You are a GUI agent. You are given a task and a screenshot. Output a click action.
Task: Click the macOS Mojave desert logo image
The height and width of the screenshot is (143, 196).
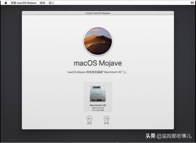point(98,41)
